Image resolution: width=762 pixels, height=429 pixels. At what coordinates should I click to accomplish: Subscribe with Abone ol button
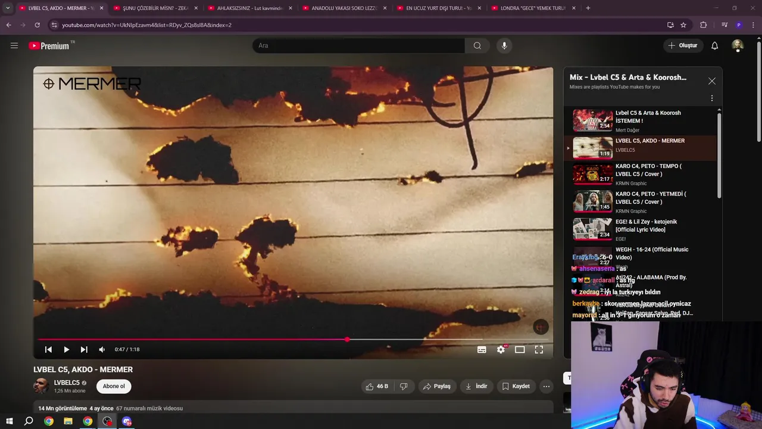tap(114, 386)
